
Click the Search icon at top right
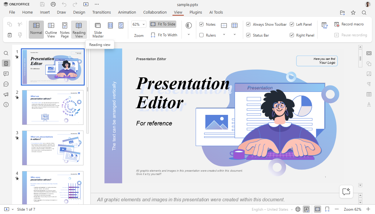(x=364, y=12)
